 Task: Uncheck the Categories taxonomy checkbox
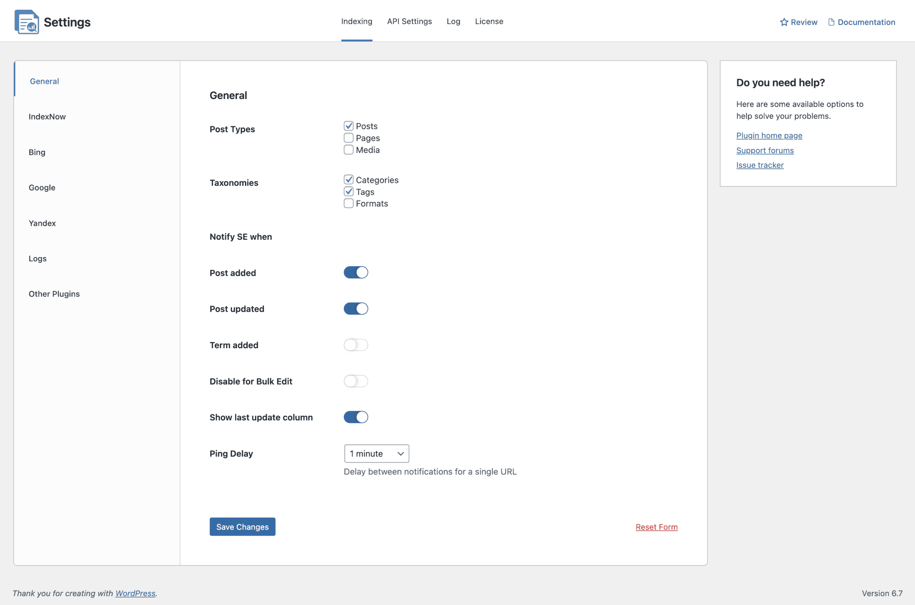[349, 179]
